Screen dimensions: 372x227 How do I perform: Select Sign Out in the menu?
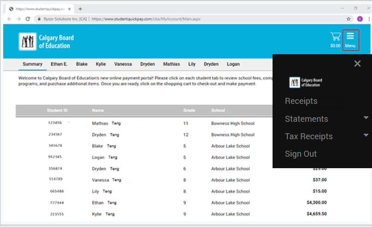[301, 154]
